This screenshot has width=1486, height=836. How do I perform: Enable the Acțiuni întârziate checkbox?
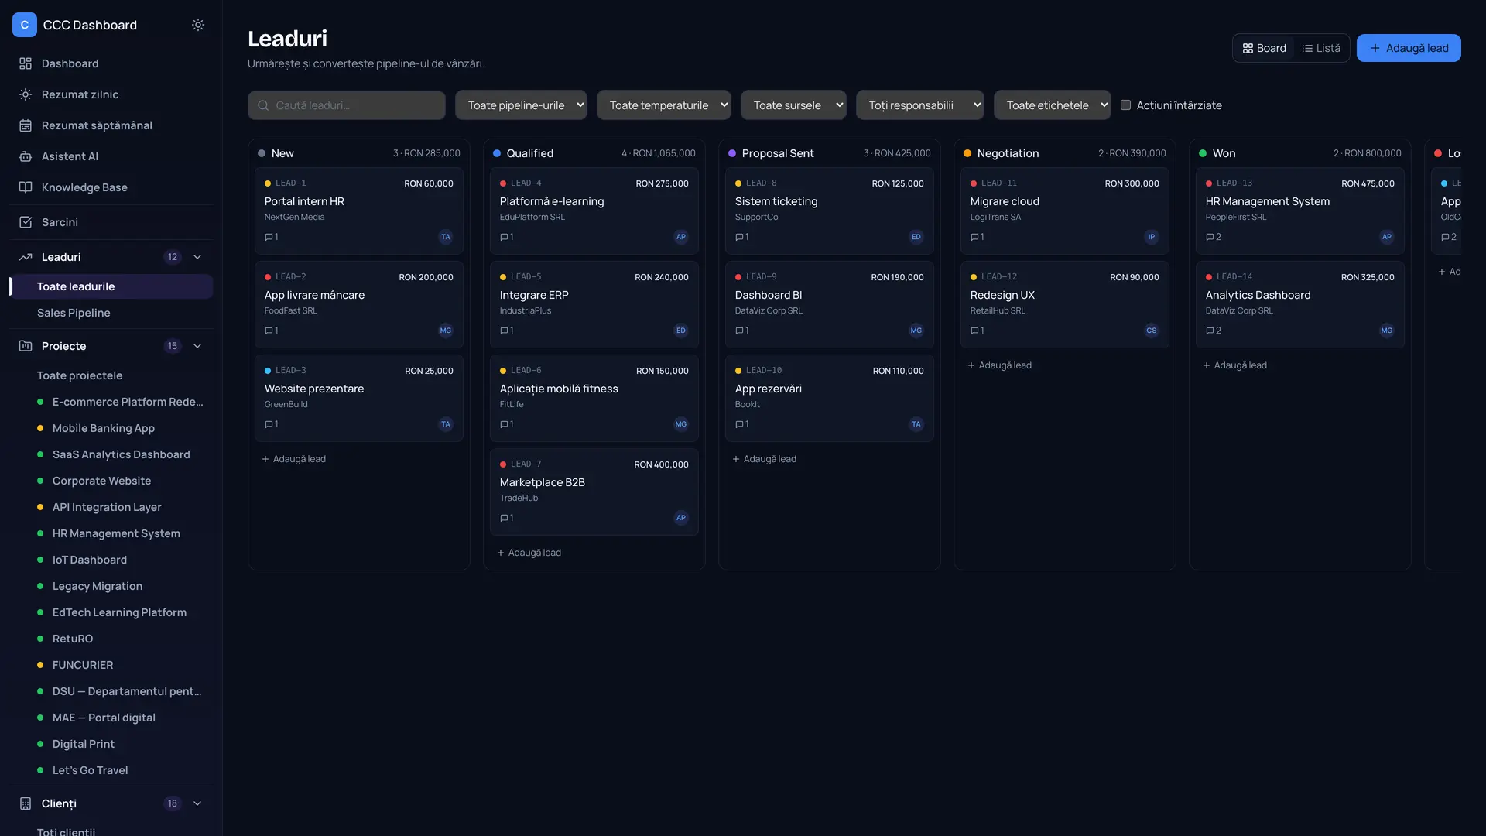coord(1126,105)
